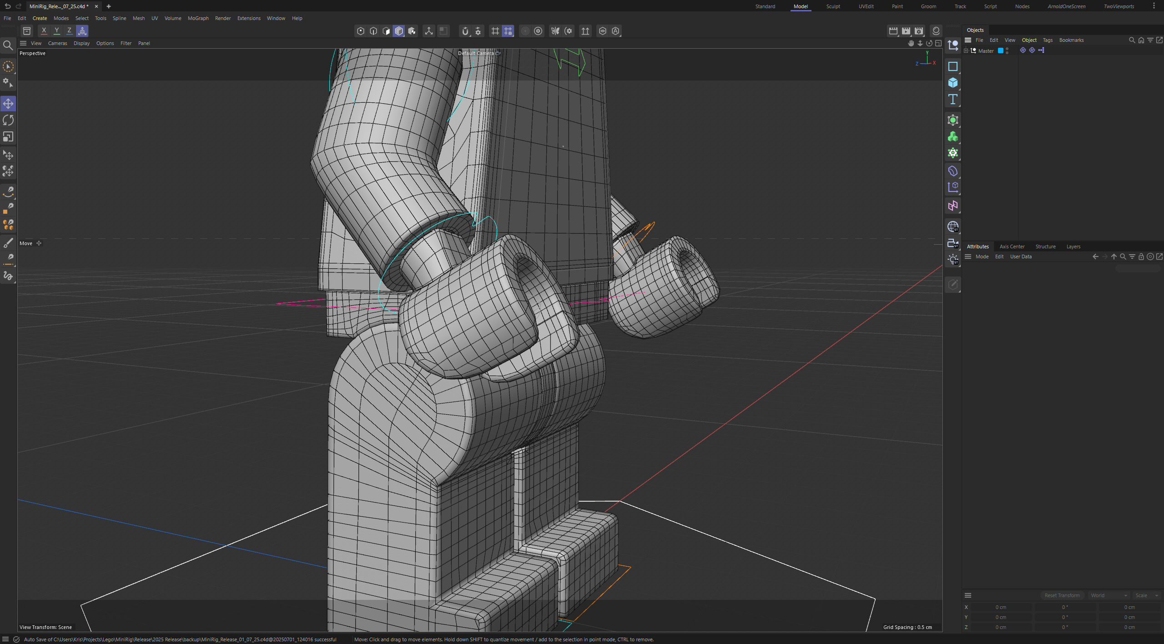1164x644 pixels.
Task: Toggle the Coordinate System world/object button
Action: tap(82, 31)
